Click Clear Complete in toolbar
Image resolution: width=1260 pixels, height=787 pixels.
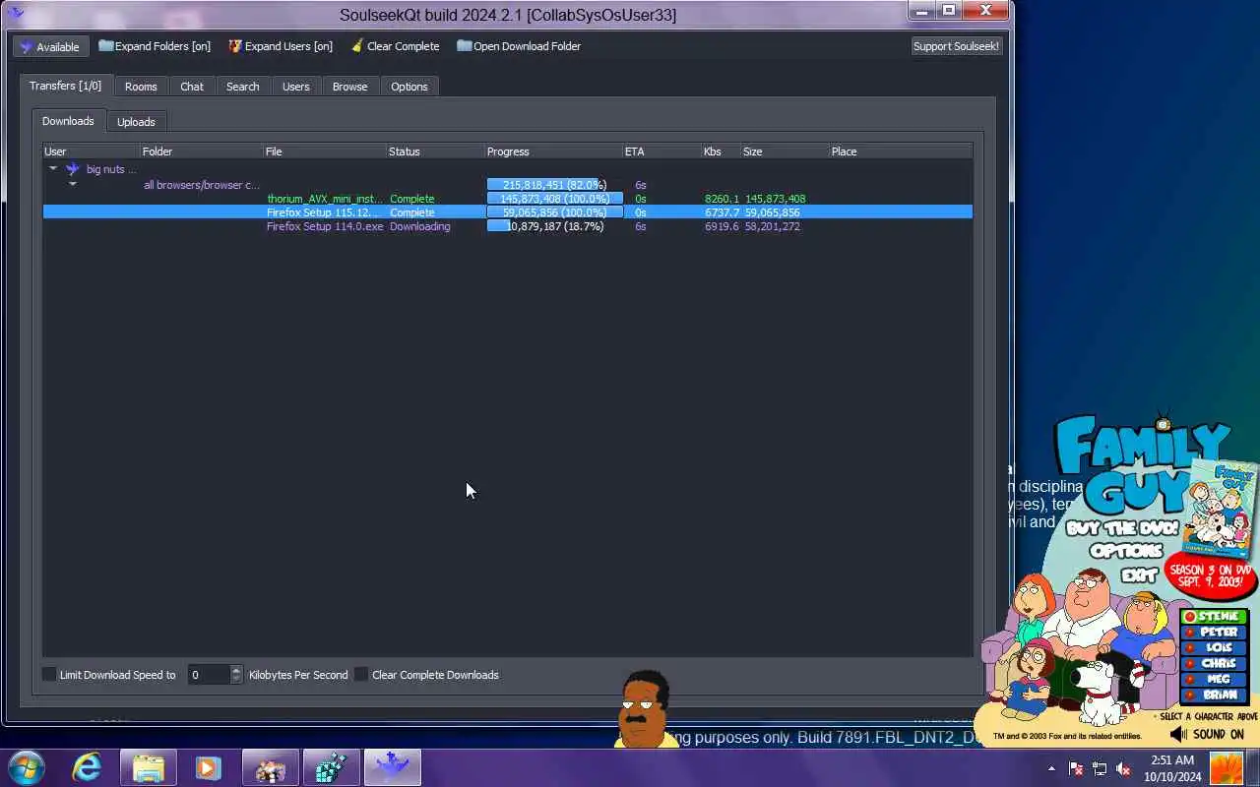[x=396, y=46]
